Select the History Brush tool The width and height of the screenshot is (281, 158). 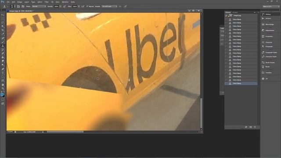point(3,50)
